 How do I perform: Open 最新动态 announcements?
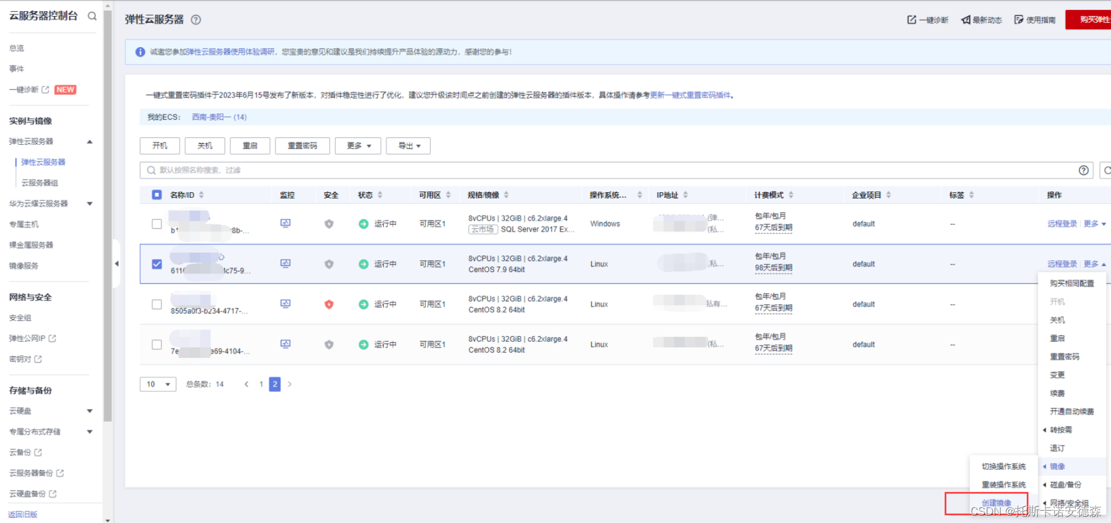(x=982, y=20)
